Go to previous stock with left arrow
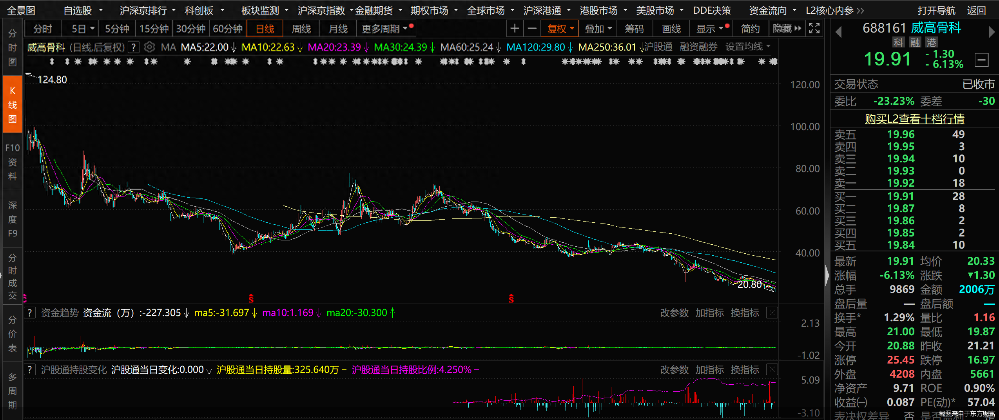 838,32
